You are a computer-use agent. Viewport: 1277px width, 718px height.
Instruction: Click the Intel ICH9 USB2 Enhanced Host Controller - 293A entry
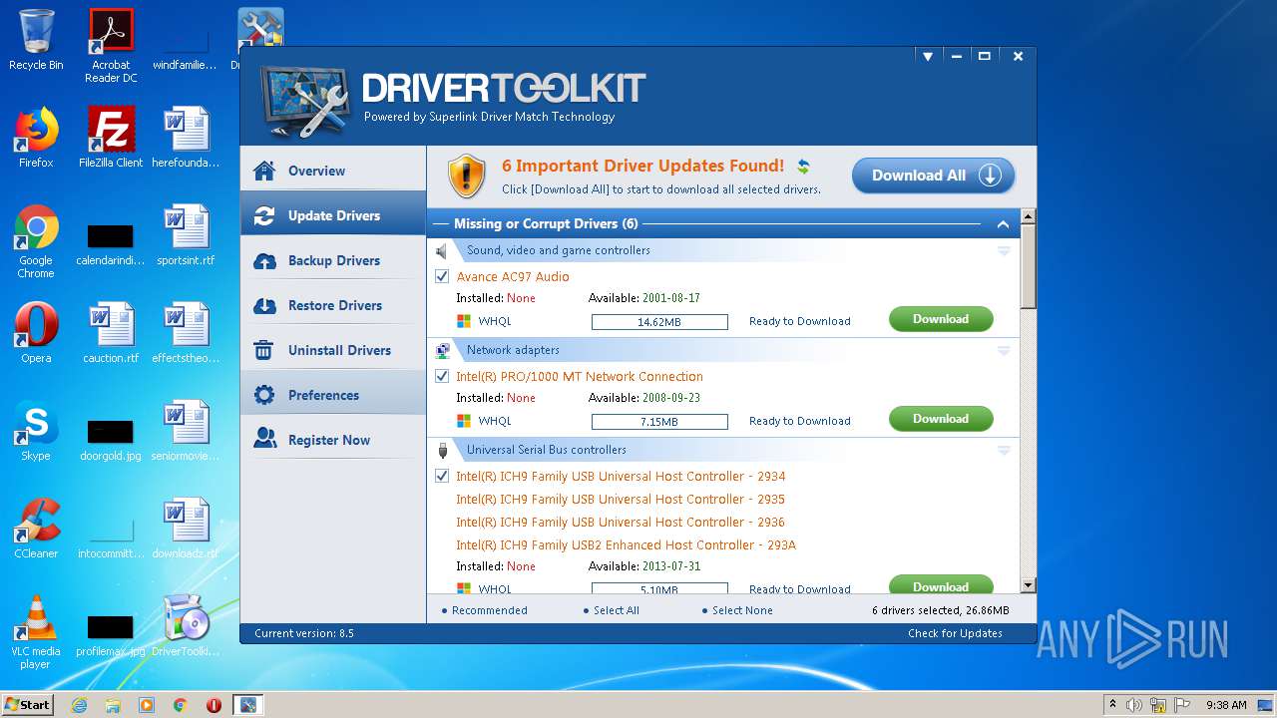point(626,544)
